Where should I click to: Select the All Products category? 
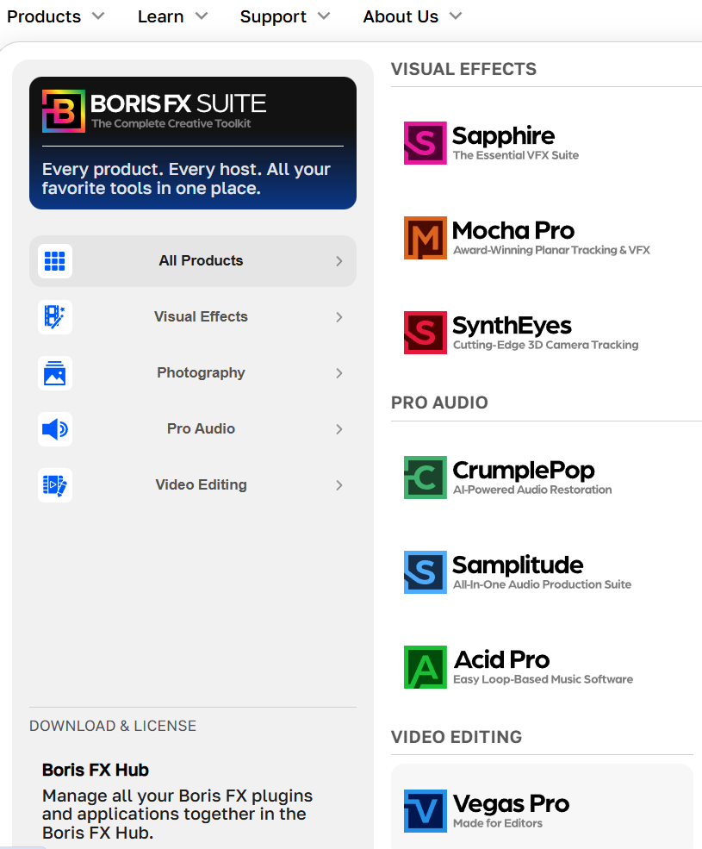(193, 261)
